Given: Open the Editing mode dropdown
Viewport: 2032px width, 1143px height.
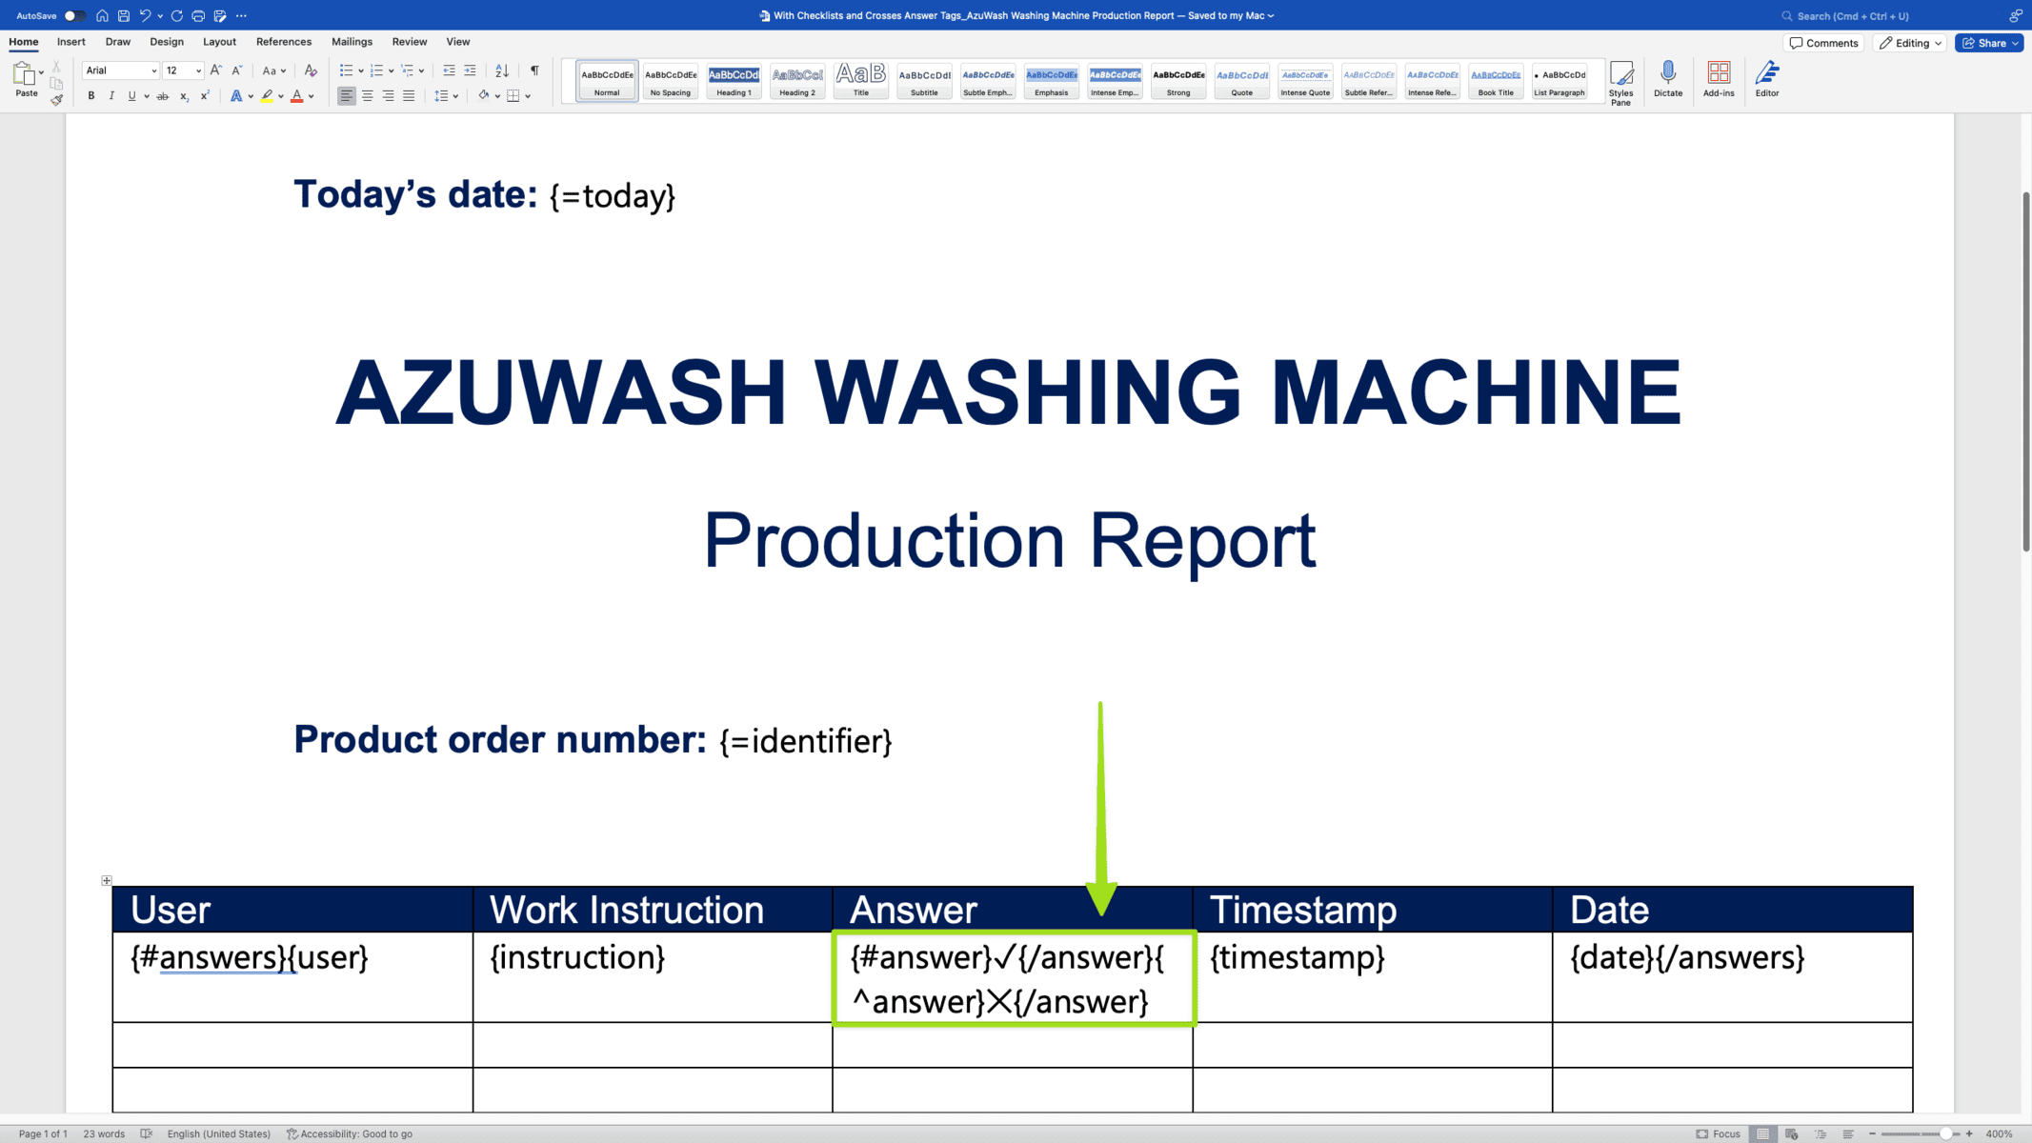Looking at the screenshot, I should click(x=1909, y=43).
